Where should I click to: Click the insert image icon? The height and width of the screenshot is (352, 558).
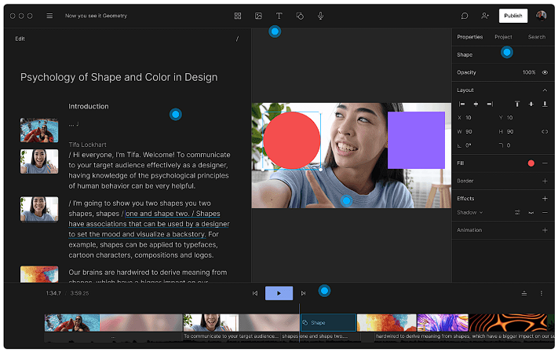point(258,16)
